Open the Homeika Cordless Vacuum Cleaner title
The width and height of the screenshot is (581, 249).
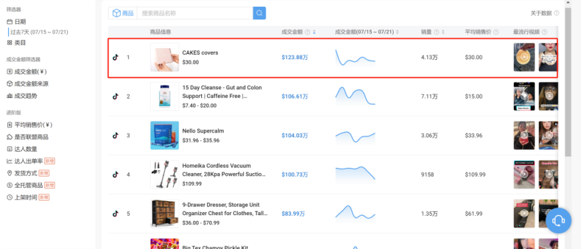pos(224,170)
